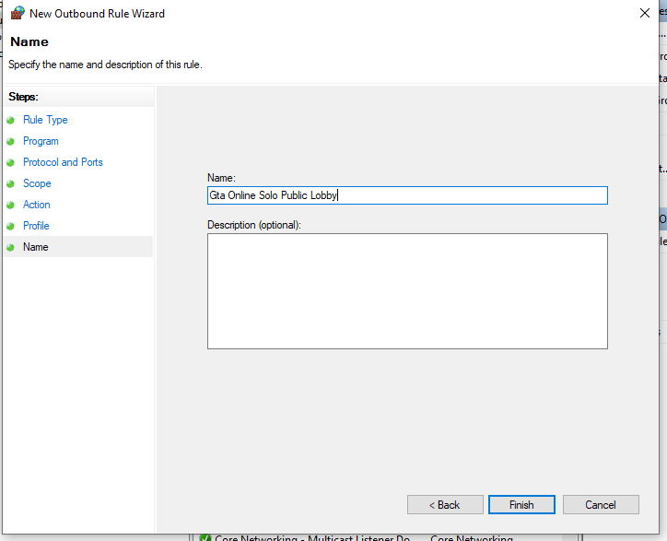Close the New Outbound Rule Wizard

pyautogui.click(x=645, y=13)
